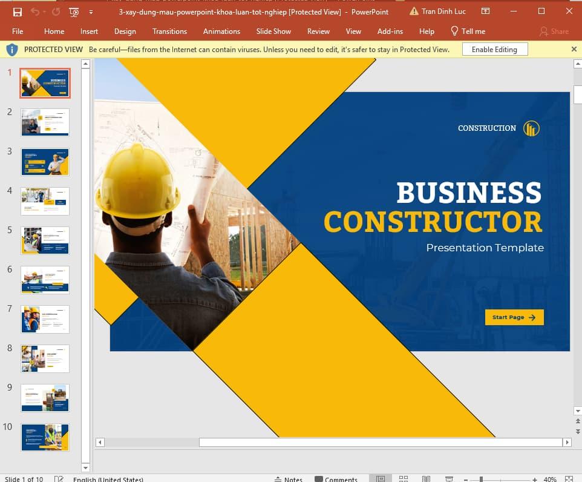
Task: Select slide 5 thumbnail in the panel
Action: point(44,240)
